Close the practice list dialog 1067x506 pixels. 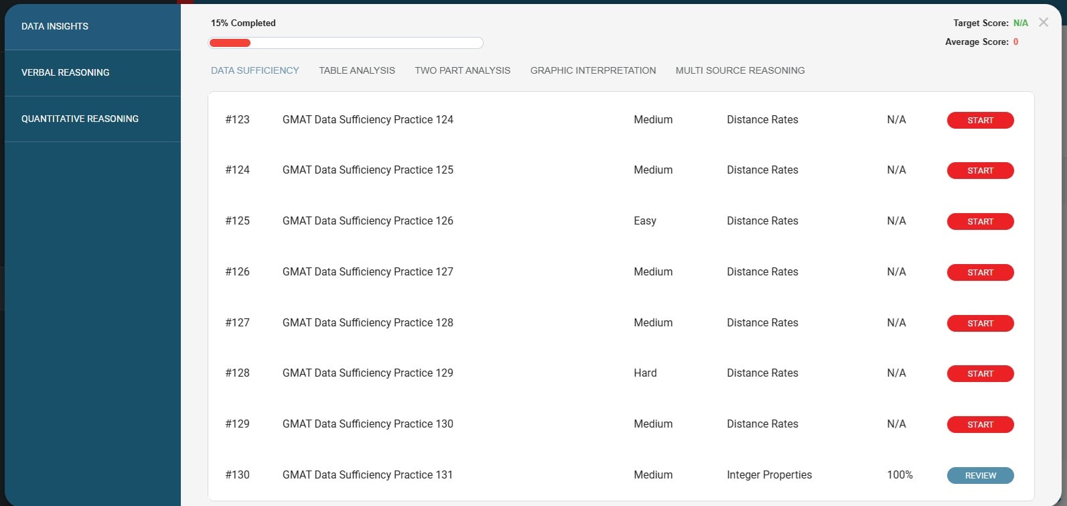click(x=1043, y=23)
